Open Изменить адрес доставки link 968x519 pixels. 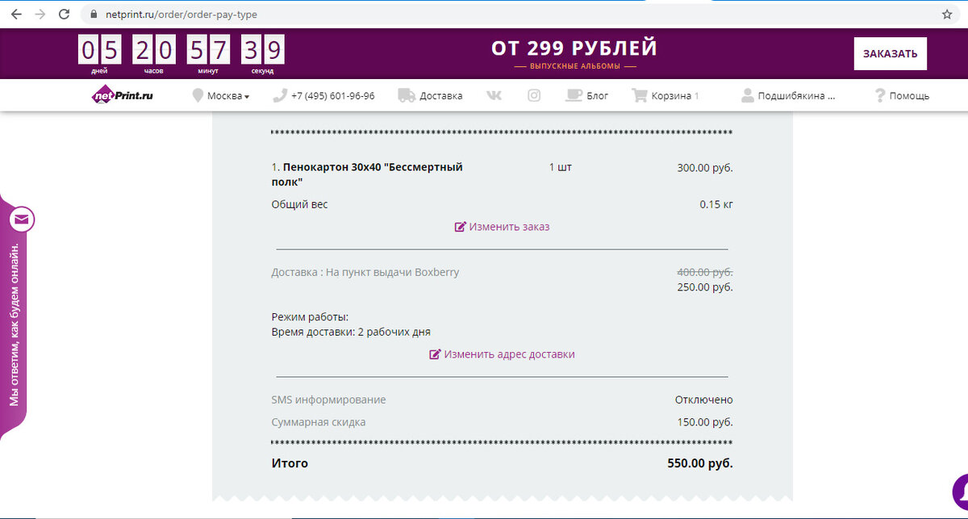click(x=509, y=354)
